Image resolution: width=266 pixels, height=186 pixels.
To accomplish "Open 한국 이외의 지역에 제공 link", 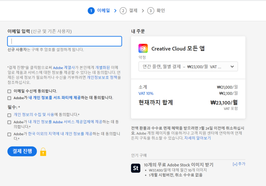I will point(60,134).
